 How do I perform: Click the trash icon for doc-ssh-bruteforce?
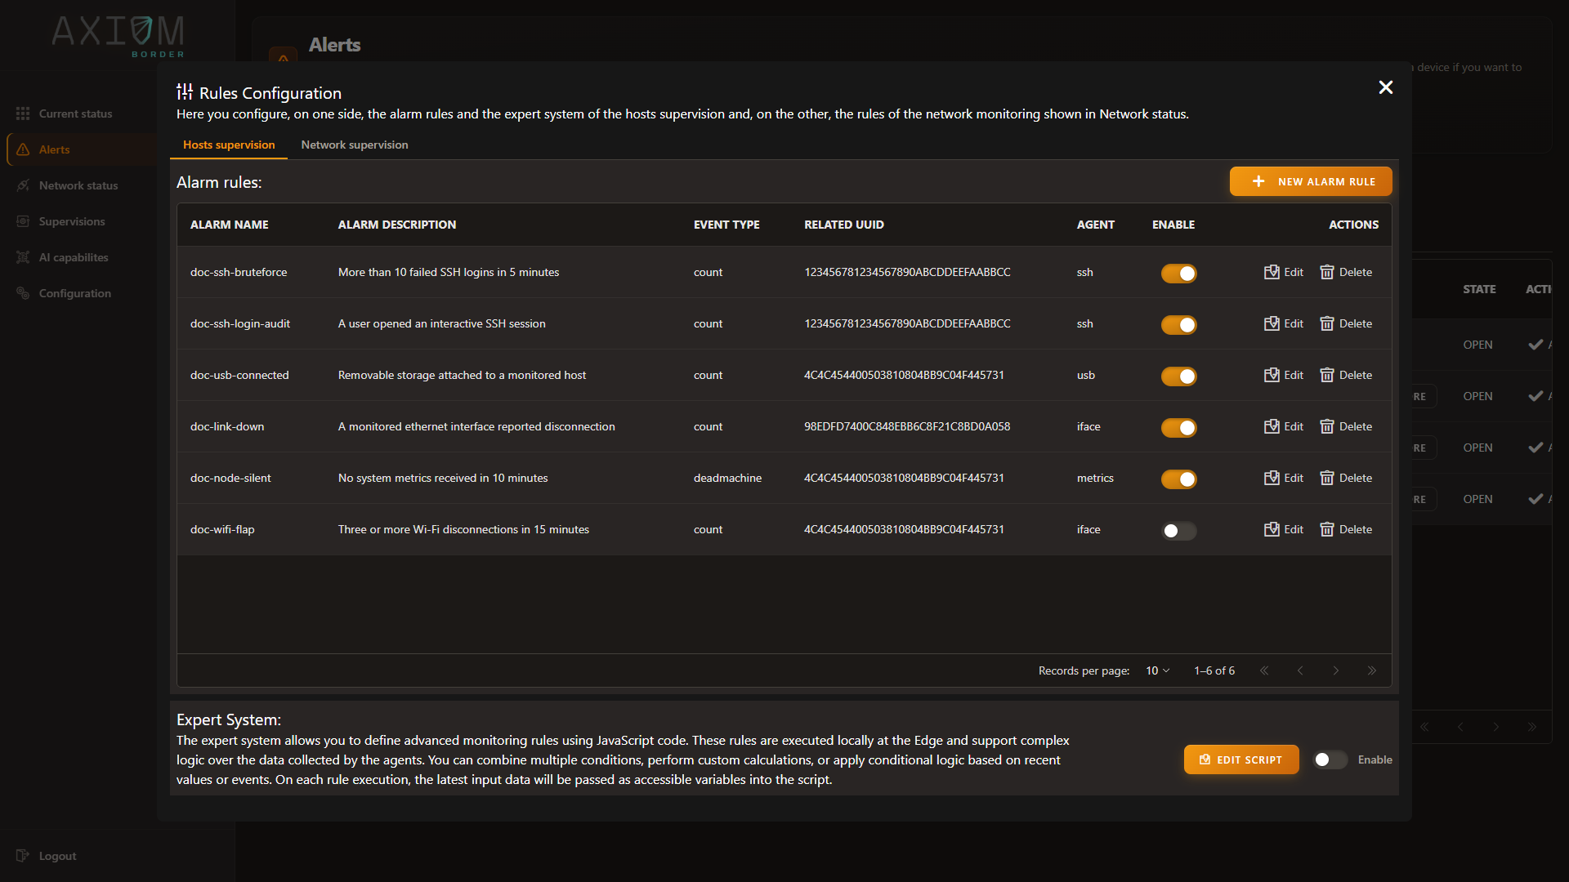[1327, 272]
